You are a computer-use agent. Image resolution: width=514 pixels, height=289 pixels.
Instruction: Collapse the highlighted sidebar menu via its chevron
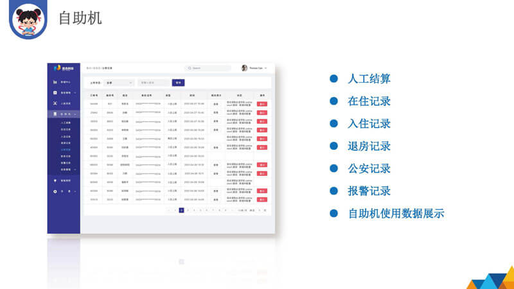75,114
